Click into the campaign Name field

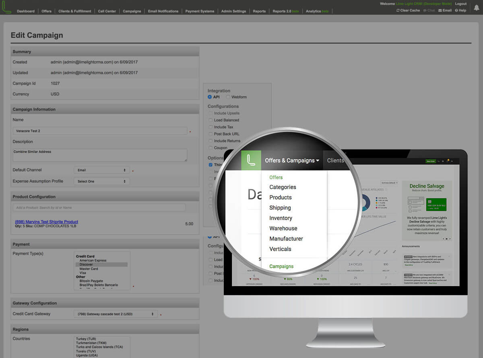click(x=100, y=131)
